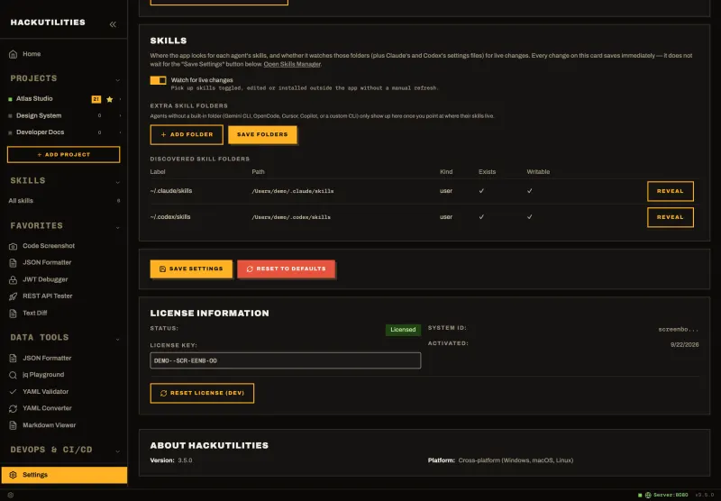Click the Reset License (Dev) button
This screenshot has width=721, height=501.
click(x=202, y=394)
